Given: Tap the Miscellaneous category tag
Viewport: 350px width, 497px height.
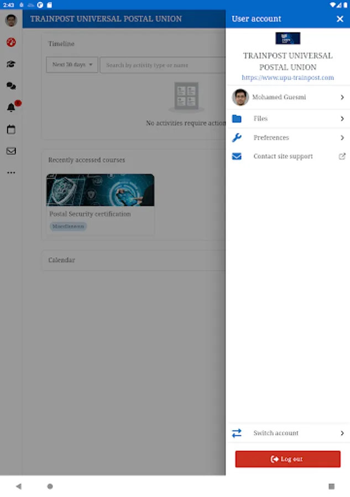Looking at the screenshot, I should coord(68,226).
